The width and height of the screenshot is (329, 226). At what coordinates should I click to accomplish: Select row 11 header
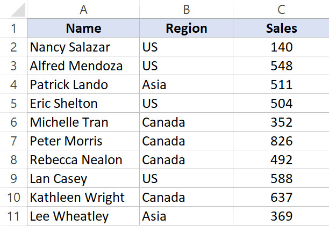tap(13, 216)
